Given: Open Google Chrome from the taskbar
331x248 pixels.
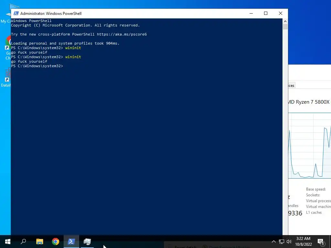Looking at the screenshot, I should [x=56, y=242].
